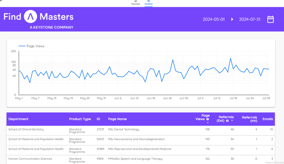Screen dimensions: 284x164
Task: Sort by Page Views dropdown arrow
Action: click(208, 123)
